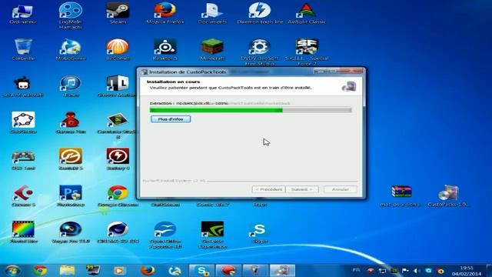
Task: Click the iTunes desktop shortcut
Action: [71, 86]
